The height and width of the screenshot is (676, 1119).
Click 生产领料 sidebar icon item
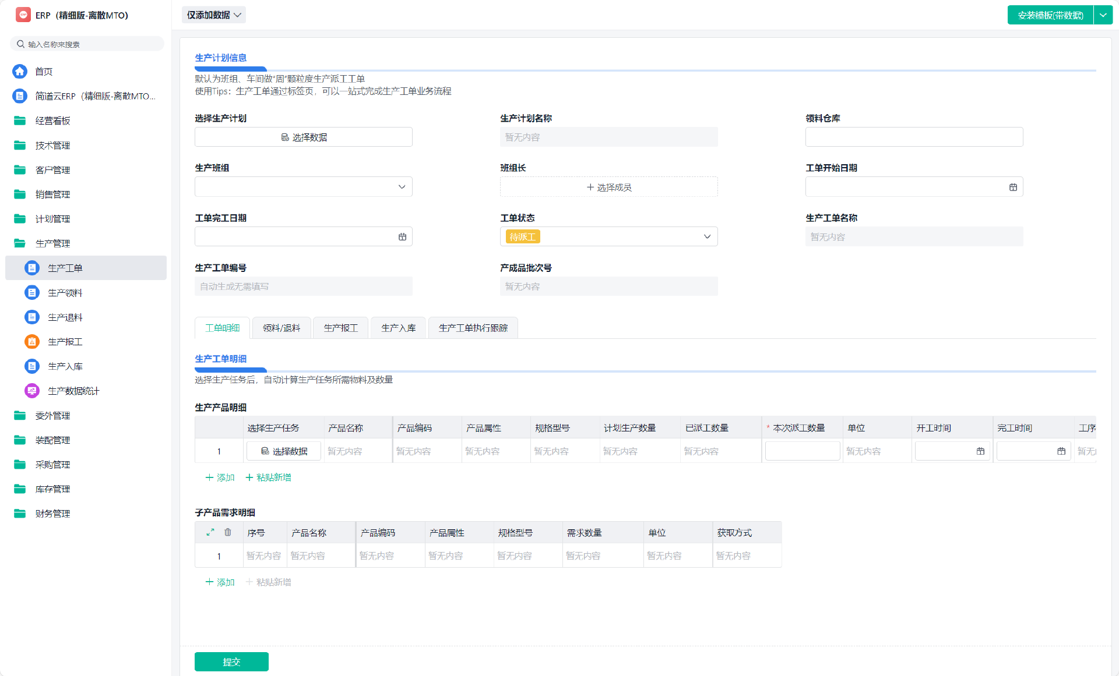pos(32,293)
